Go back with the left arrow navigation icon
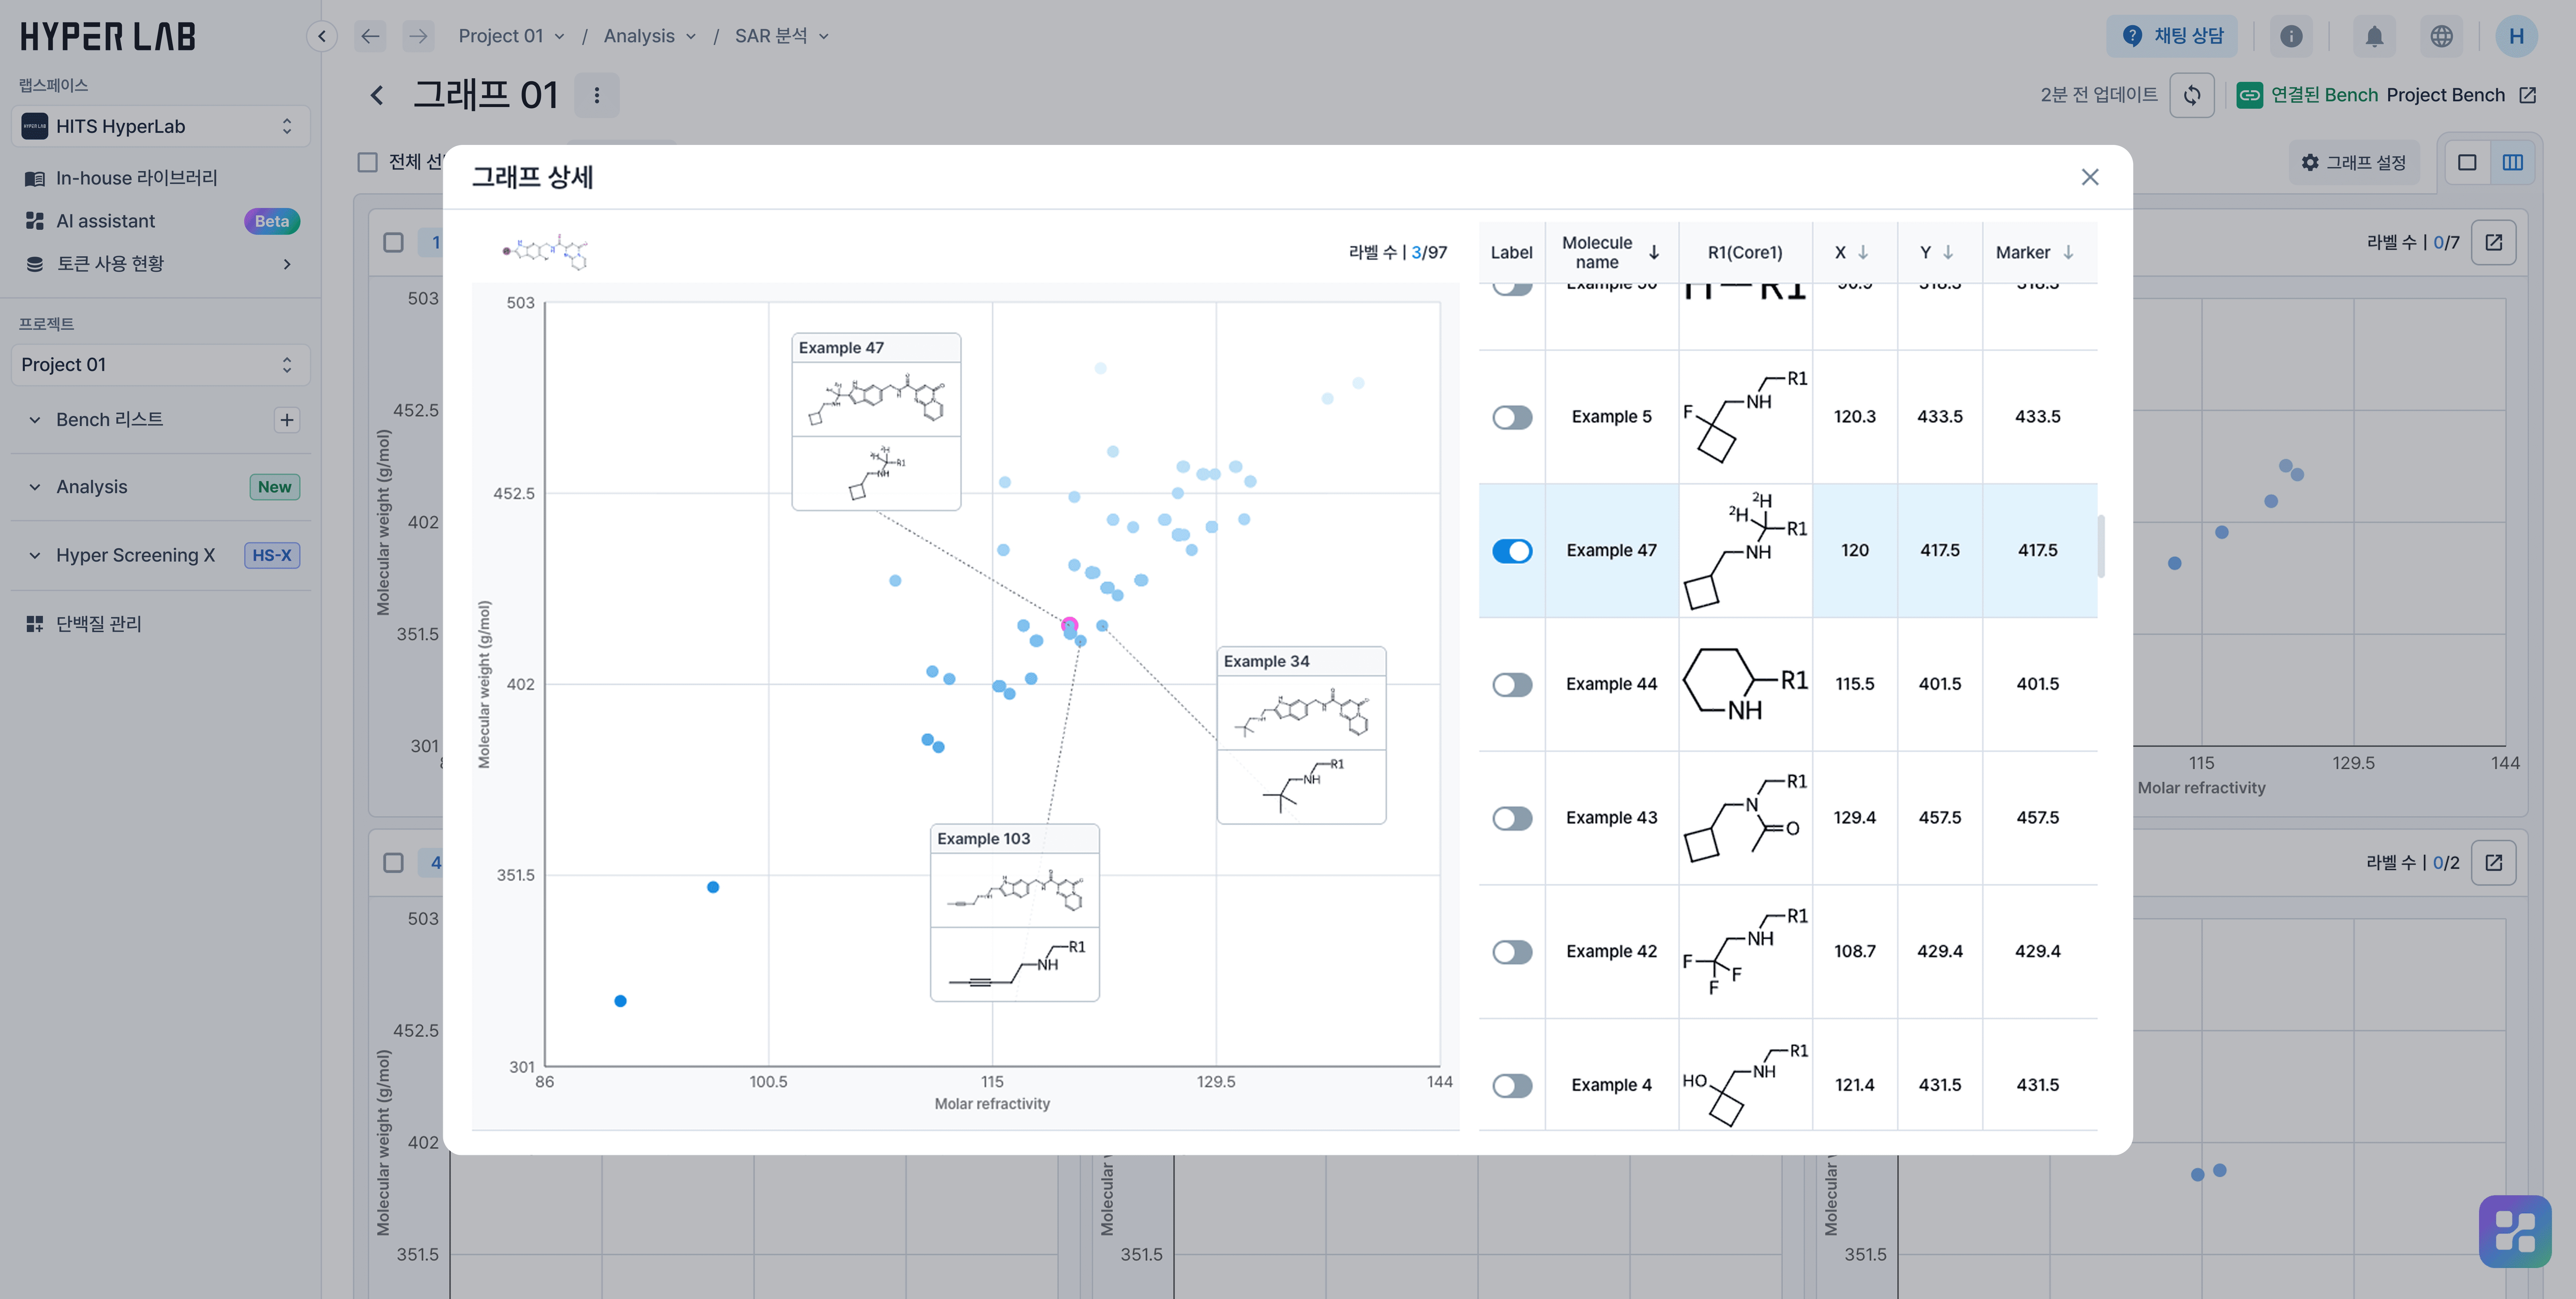 370,36
